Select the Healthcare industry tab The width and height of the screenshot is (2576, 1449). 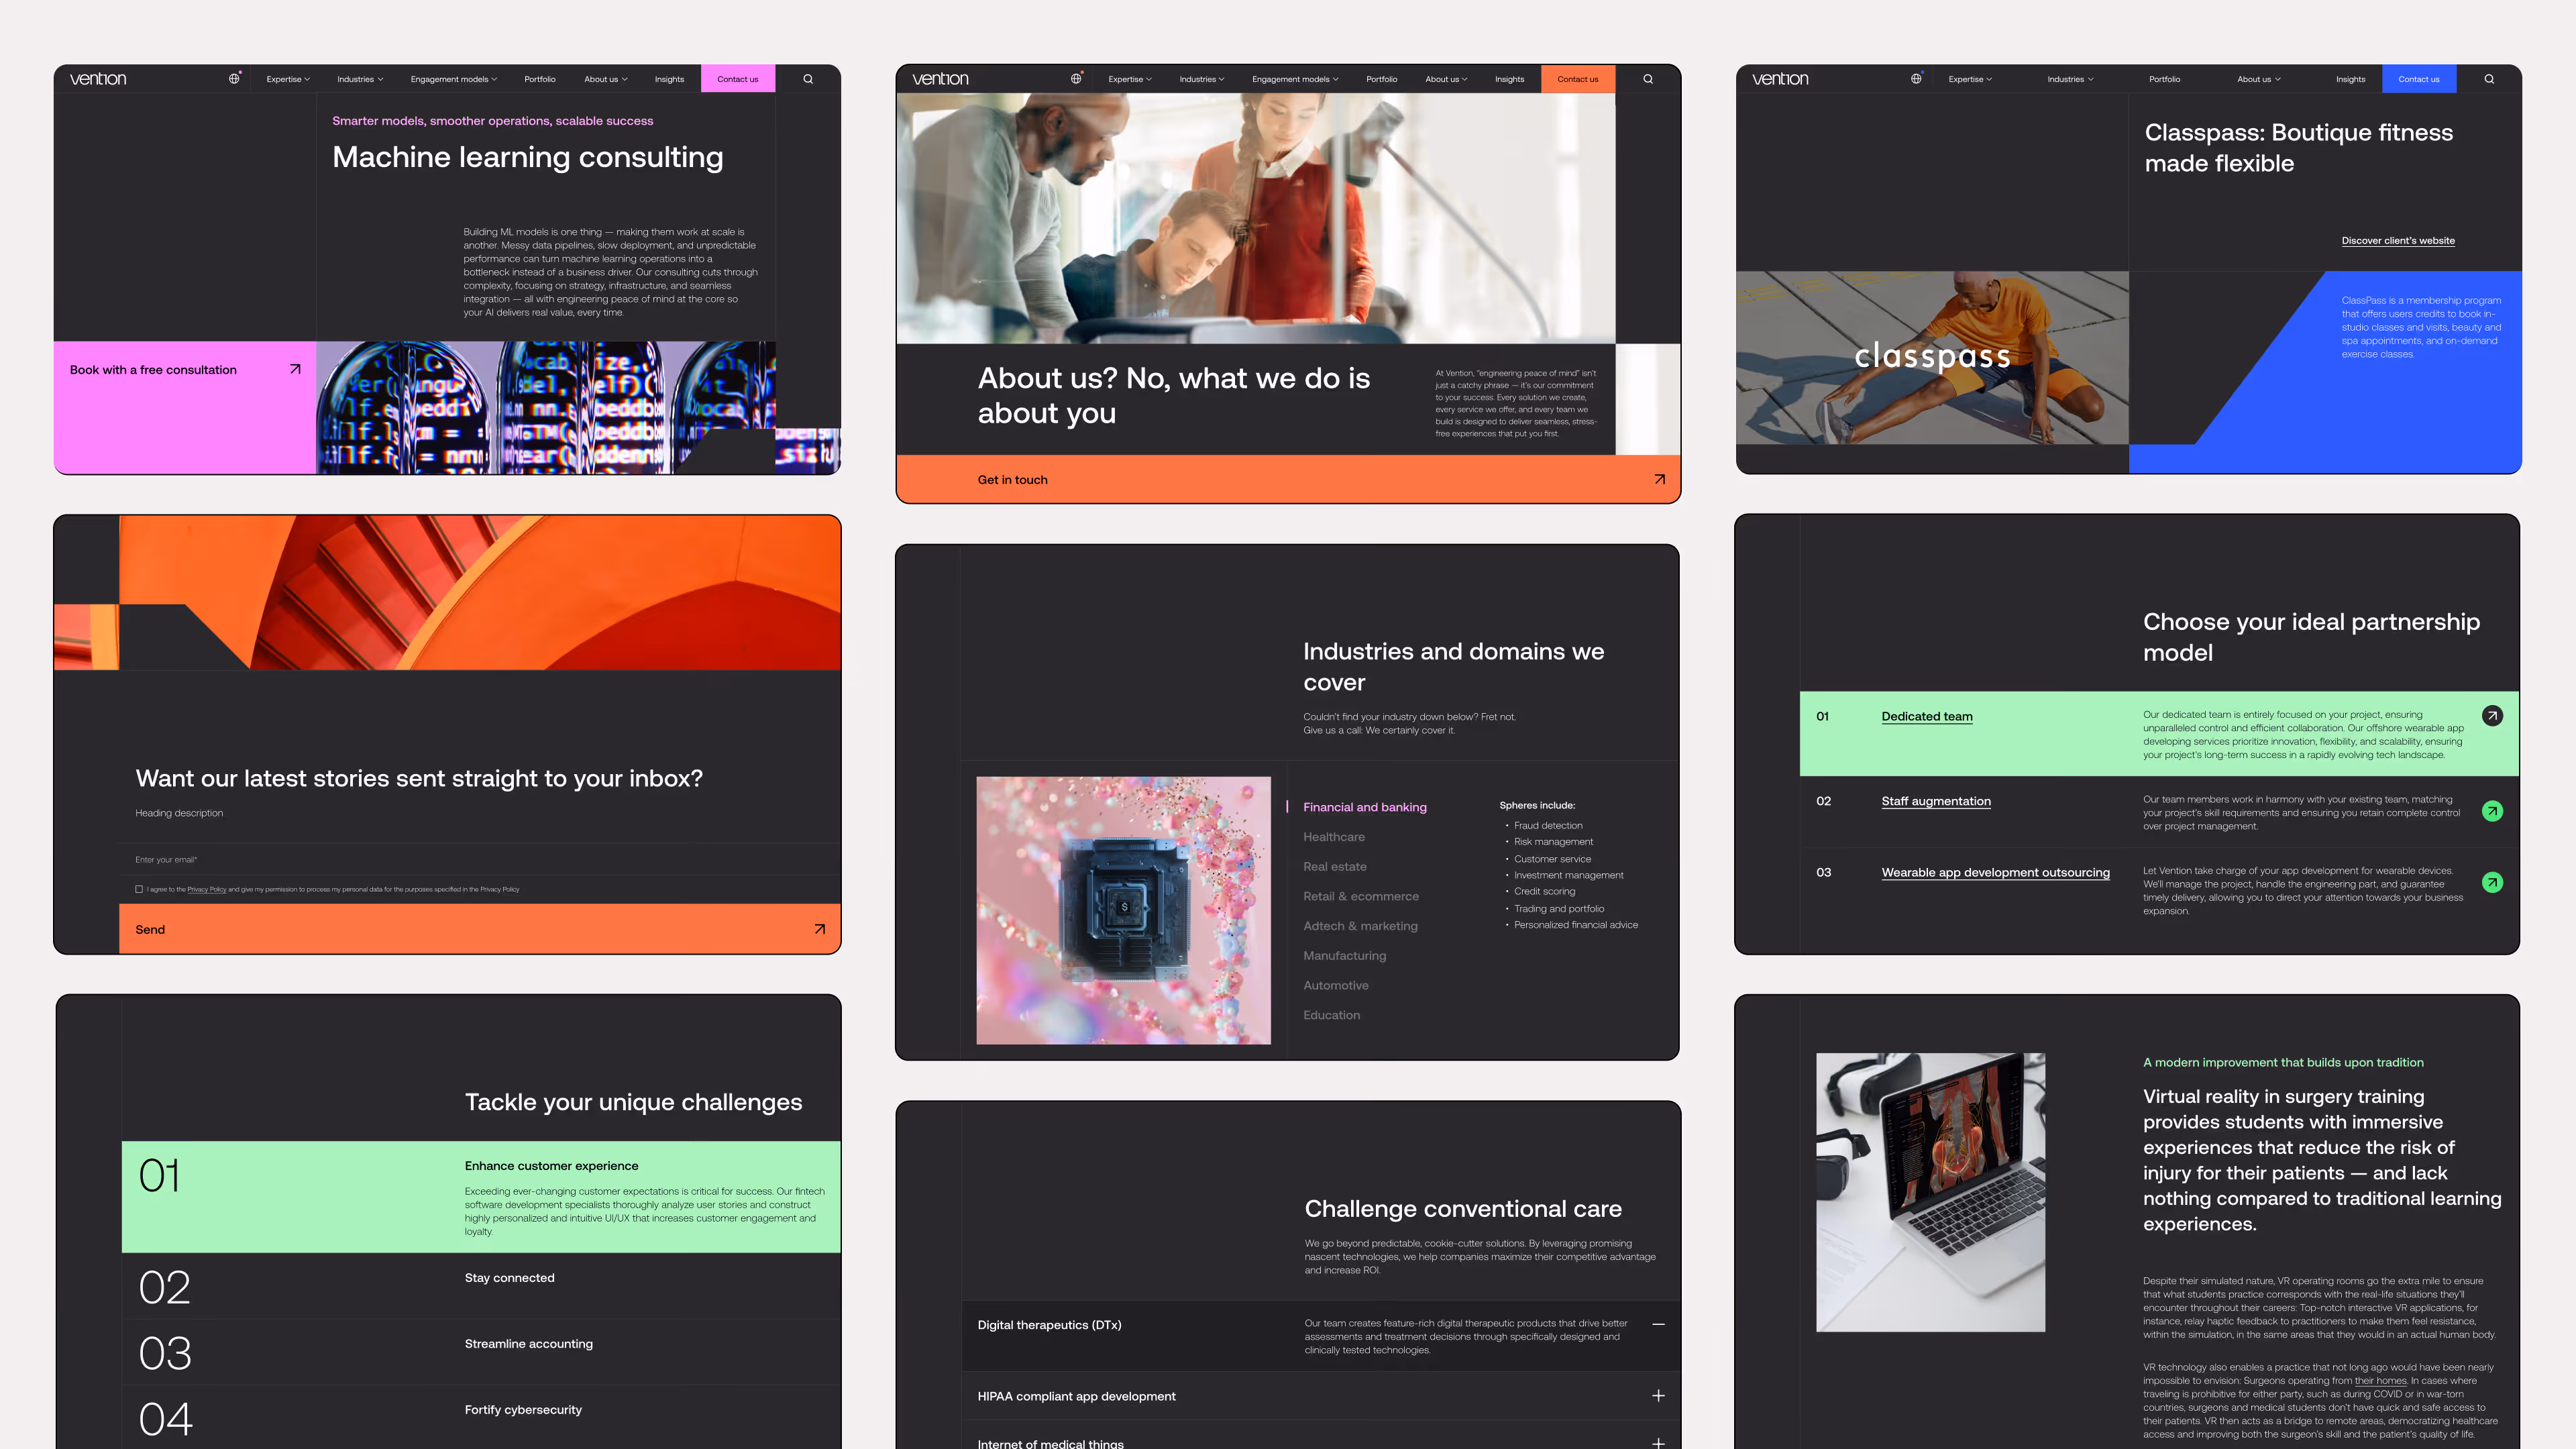click(x=1333, y=837)
